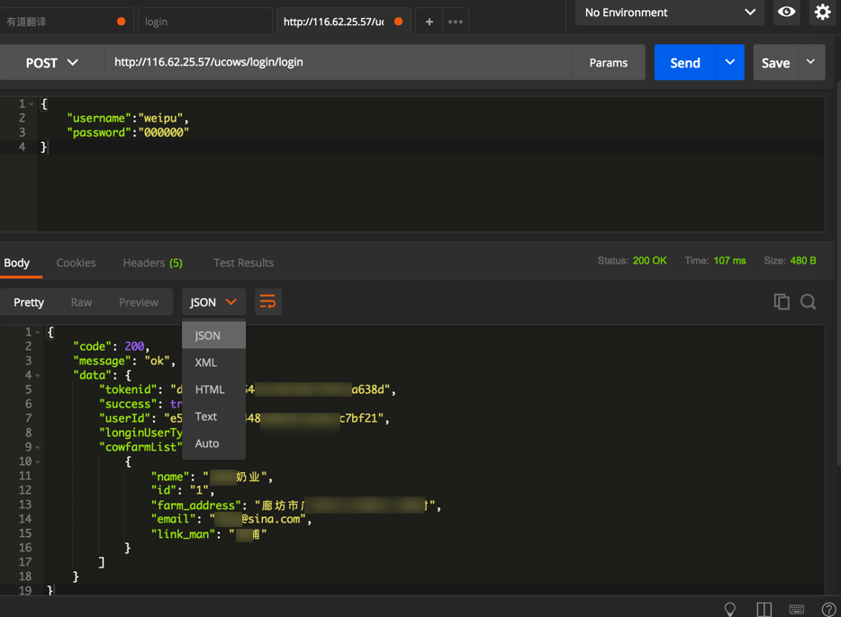Click the Save button

(775, 62)
